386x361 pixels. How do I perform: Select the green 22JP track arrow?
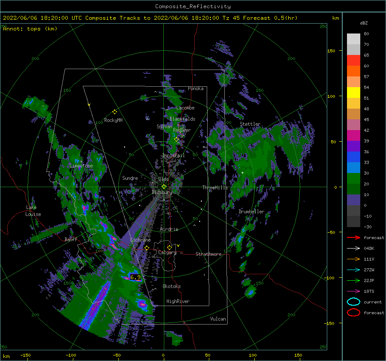pyautogui.click(x=353, y=280)
